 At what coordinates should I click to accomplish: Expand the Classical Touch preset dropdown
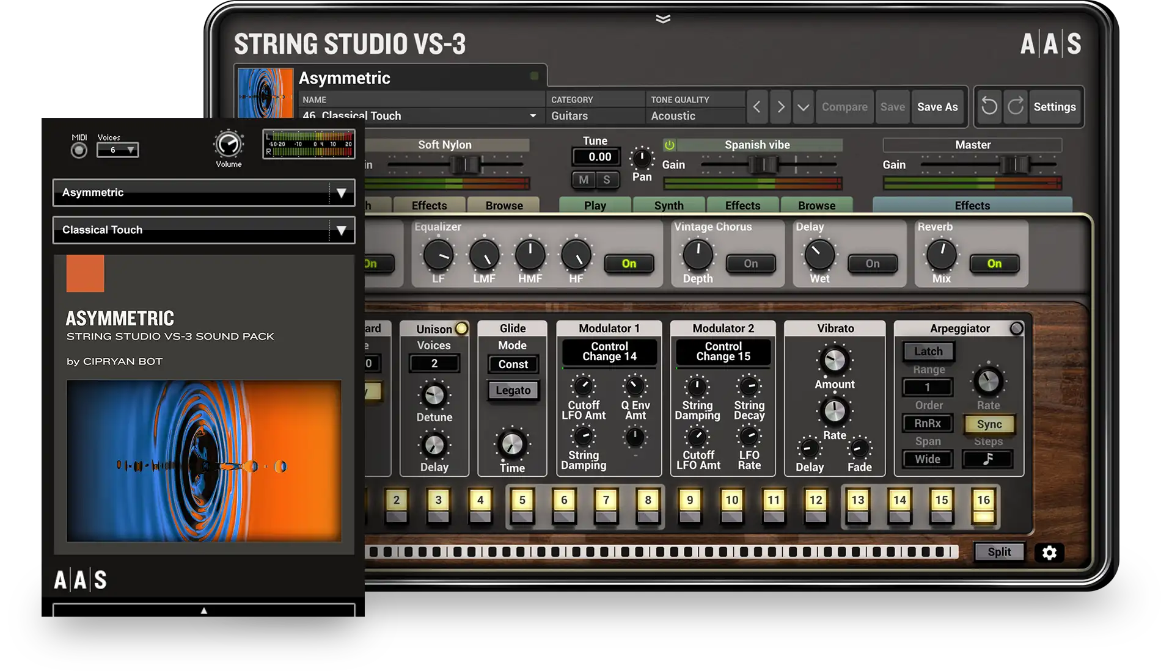click(341, 230)
